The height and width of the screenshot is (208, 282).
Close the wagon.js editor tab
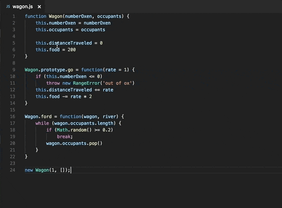(39, 7)
